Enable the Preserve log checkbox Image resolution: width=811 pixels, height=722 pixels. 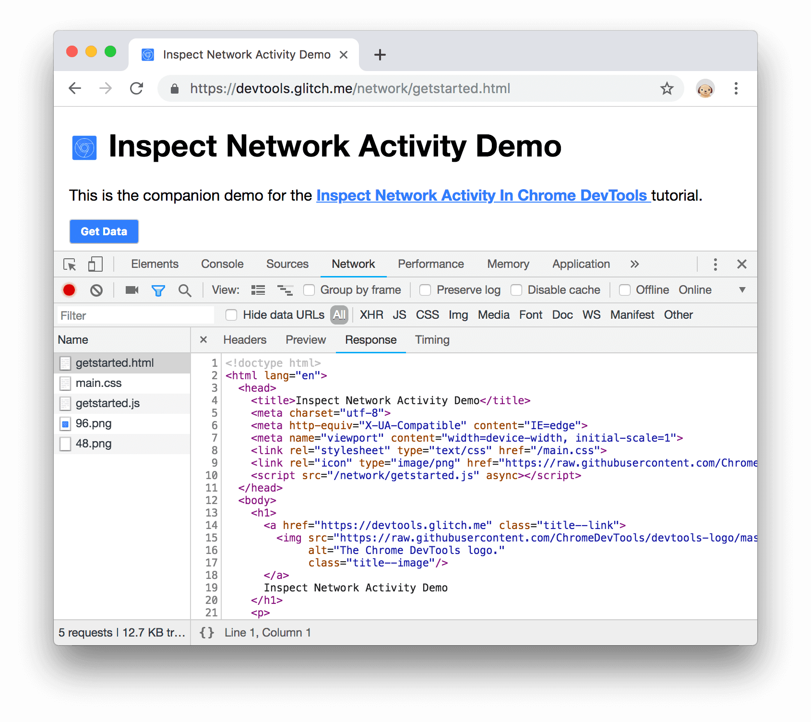pyautogui.click(x=425, y=290)
